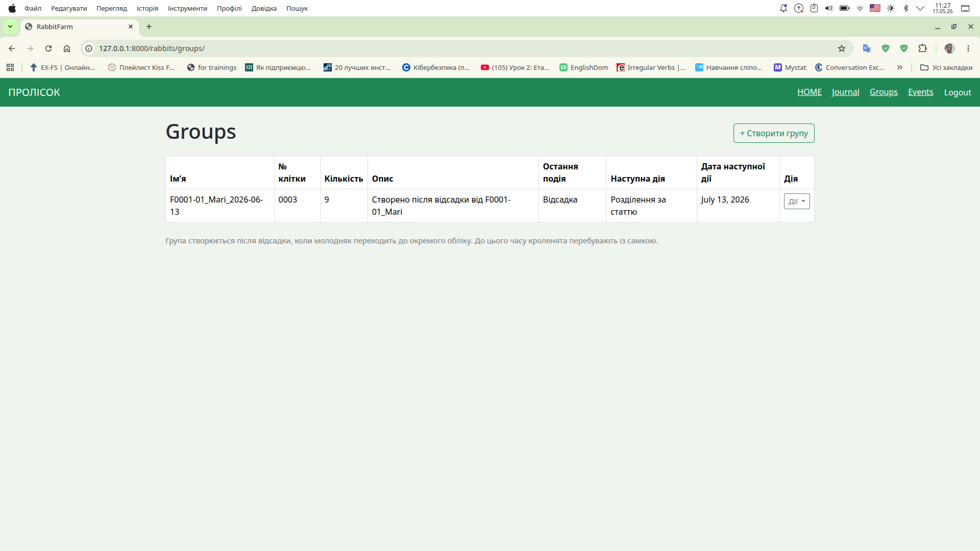The image size is (980, 551).
Task: Check battery status in menu bar
Action: click(x=845, y=8)
